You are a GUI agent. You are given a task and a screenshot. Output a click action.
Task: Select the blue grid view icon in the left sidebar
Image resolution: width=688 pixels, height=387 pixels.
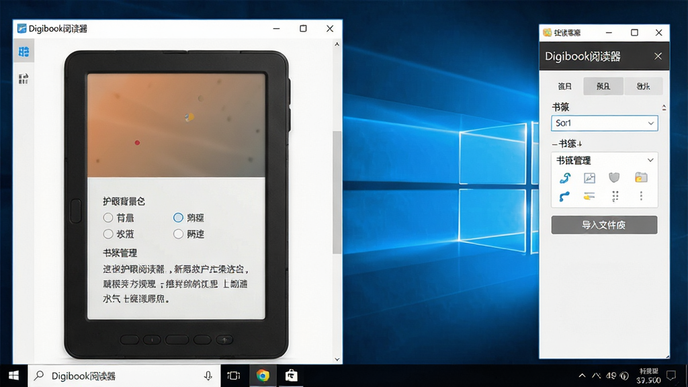coord(24,52)
